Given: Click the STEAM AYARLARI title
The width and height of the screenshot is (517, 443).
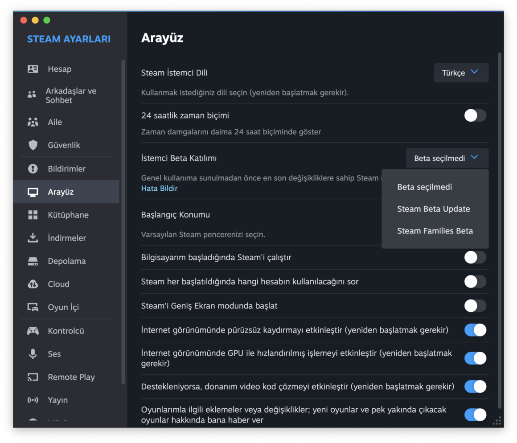Looking at the screenshot, I should (69, 39).
